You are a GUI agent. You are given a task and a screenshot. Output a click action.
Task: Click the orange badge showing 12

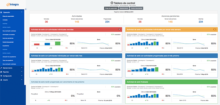[x=214, y=29]
